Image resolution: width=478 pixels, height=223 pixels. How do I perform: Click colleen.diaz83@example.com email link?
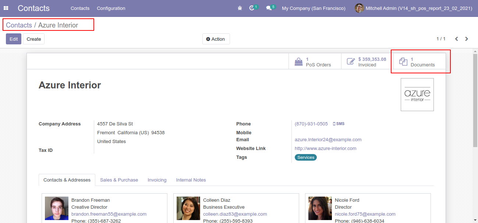[235, 214]
